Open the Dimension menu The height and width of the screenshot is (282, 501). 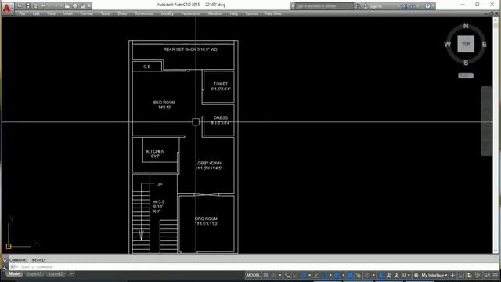click(144, 13)
